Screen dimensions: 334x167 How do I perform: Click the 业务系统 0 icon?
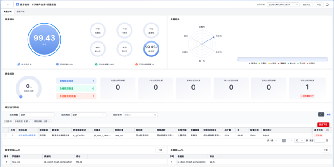click(x=19, y=64)
